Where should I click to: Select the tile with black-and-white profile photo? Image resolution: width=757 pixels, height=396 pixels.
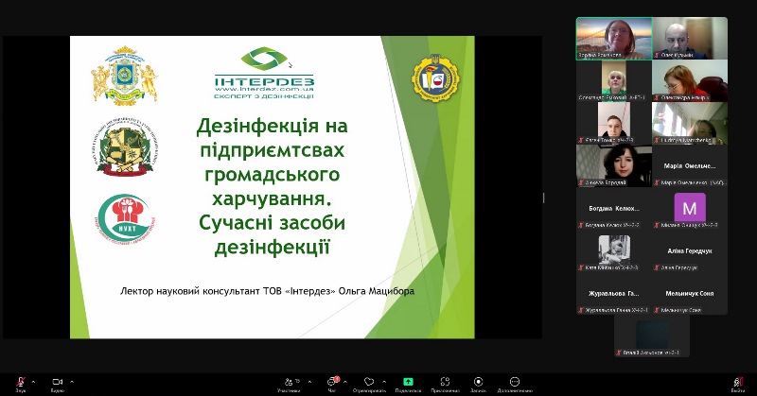pos(614,250)
